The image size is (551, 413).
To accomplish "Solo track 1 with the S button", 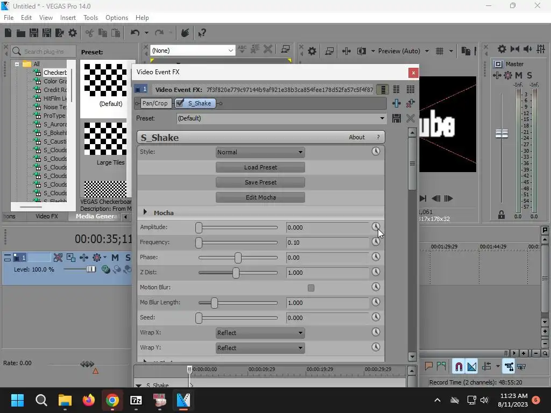I will 128,258.
